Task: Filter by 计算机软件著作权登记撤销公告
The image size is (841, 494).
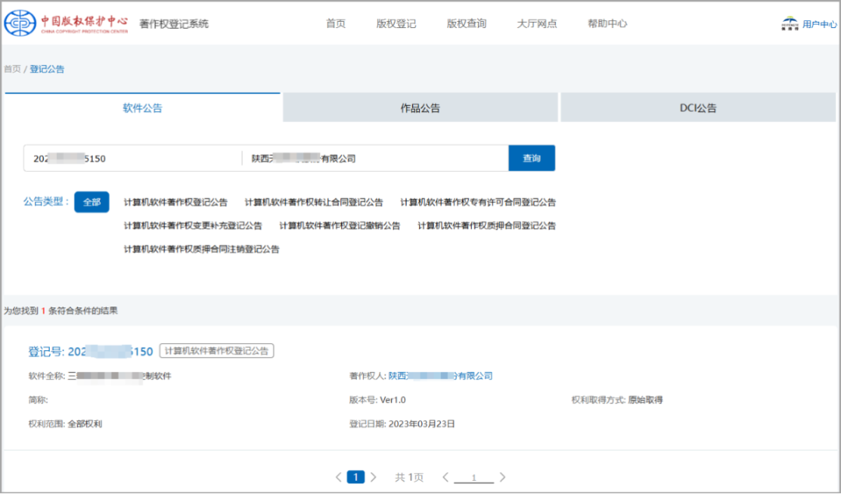Action: [x=340, y=226]
